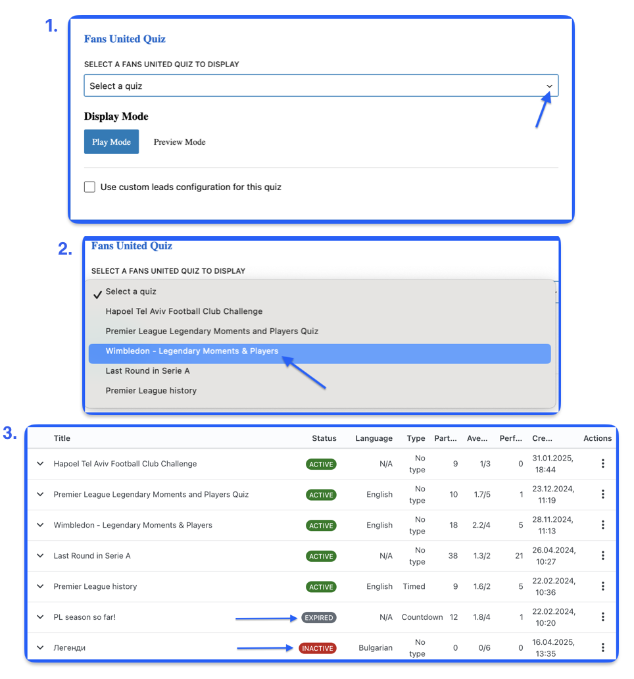
Task: Click the Title column header
Action: click(62, 438)
